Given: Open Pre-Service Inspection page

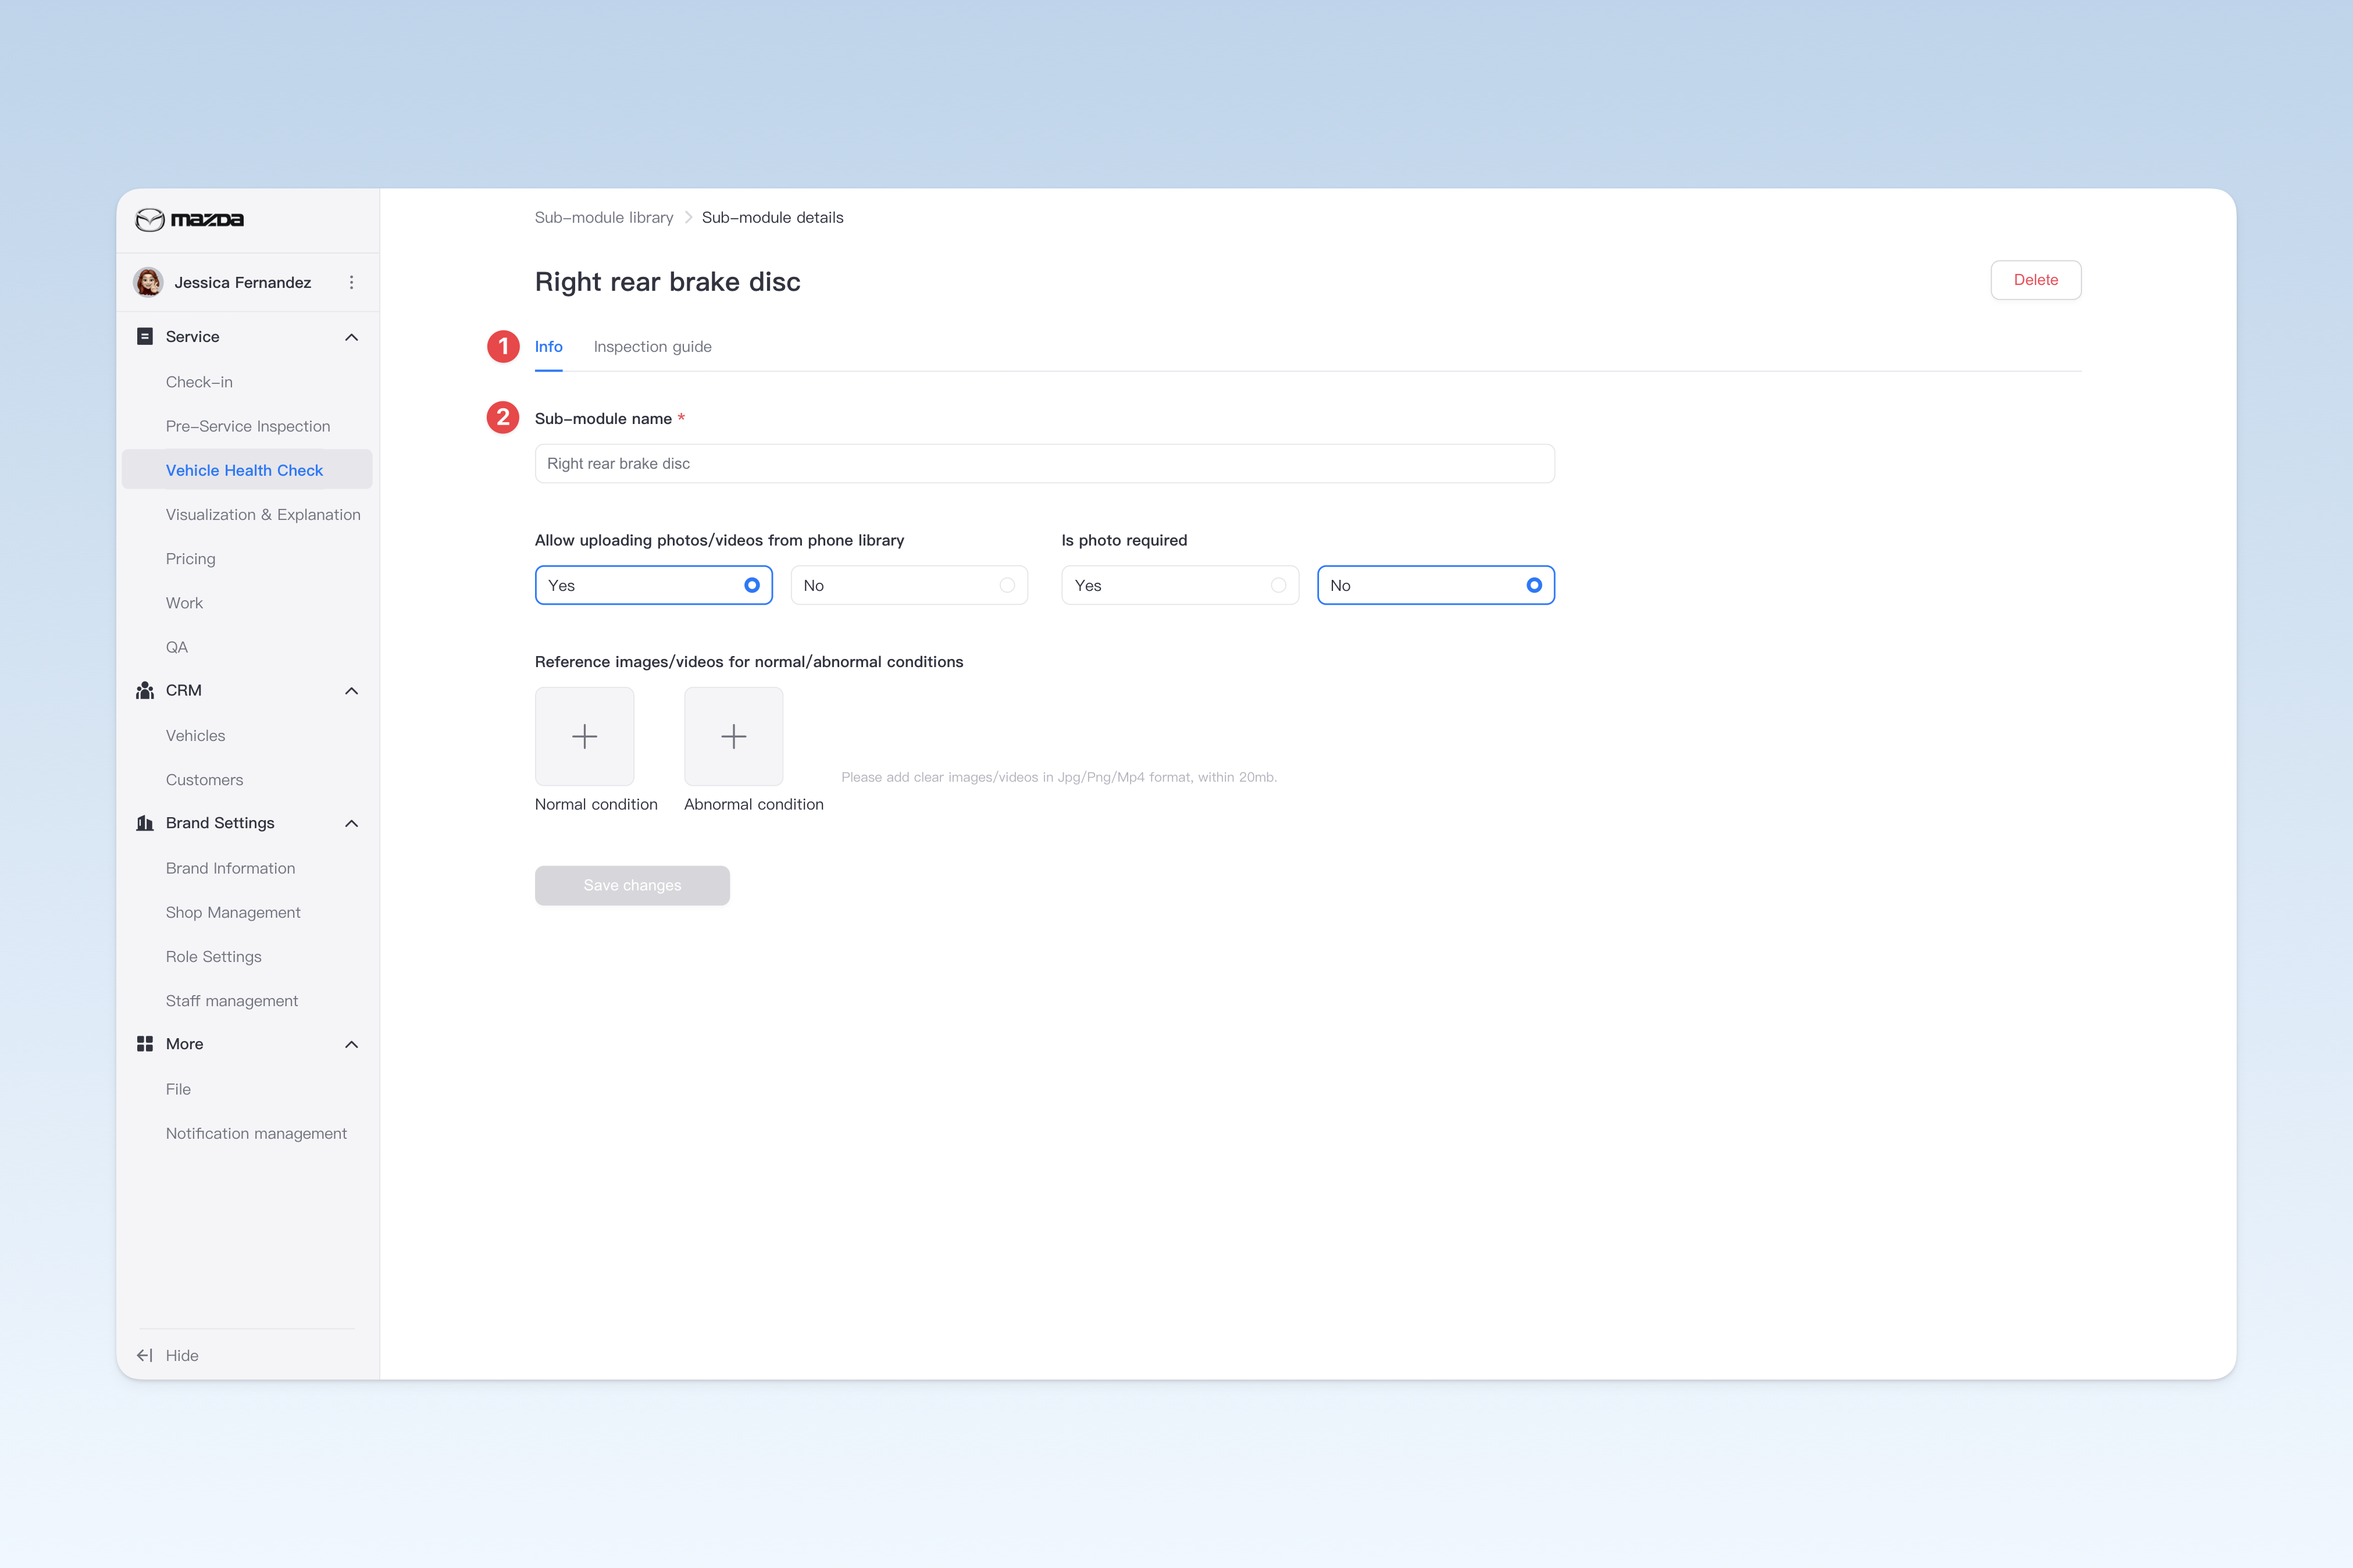Looking at the screenshot, I should (248, 426).
